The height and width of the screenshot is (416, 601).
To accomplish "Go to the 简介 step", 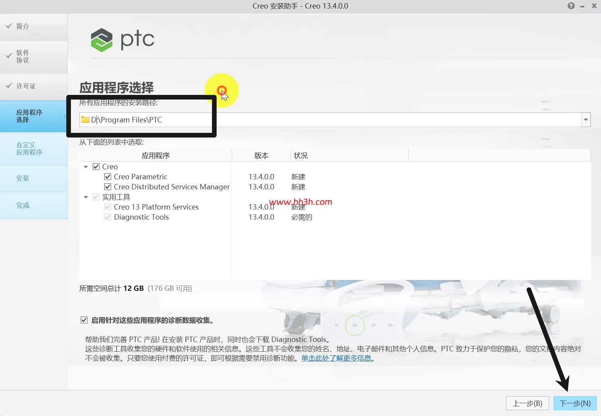I will [x=34, y=27].
